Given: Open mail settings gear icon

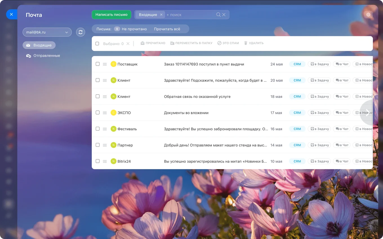Looking at the screenshot, I should tap(368, 15).
